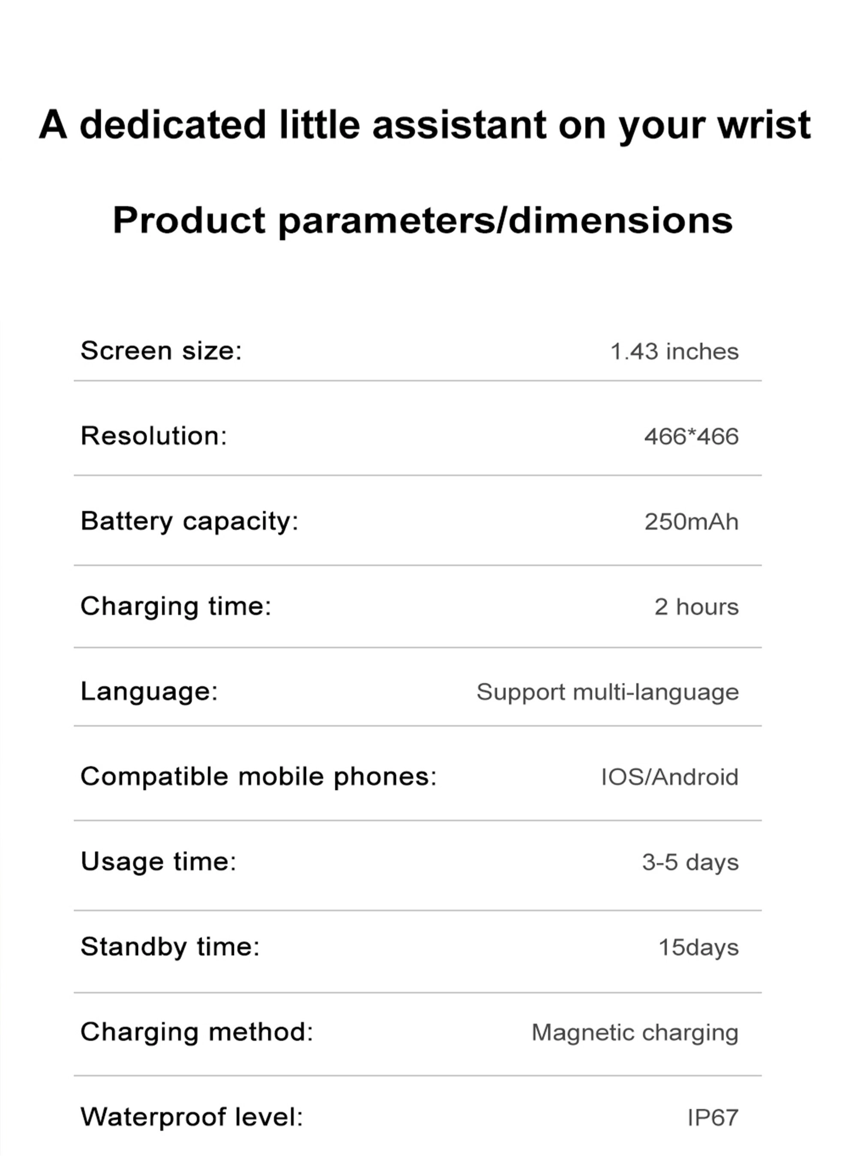848x1156 pixels.
Task: Select the "Compatible mobile phones:" label
Action: tap(258, 777)
